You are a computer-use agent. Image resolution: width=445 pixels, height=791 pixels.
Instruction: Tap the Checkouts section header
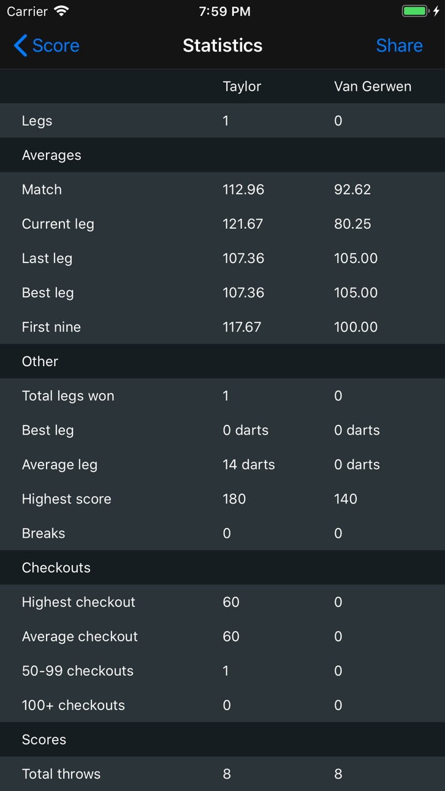pyautogui.click(x=222, y=568)
